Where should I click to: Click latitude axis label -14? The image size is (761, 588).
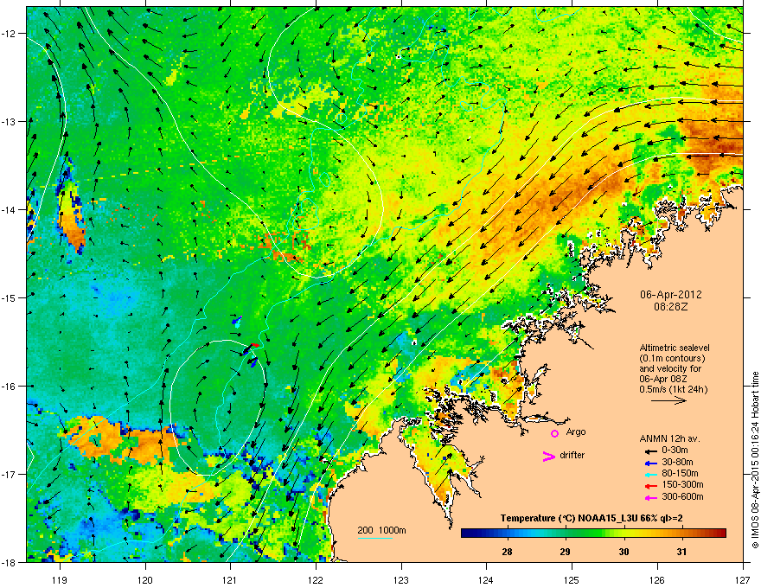(x=9, y=209)
